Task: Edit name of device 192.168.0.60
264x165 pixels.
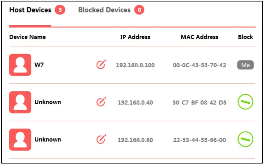Action: tap(101, 139)
